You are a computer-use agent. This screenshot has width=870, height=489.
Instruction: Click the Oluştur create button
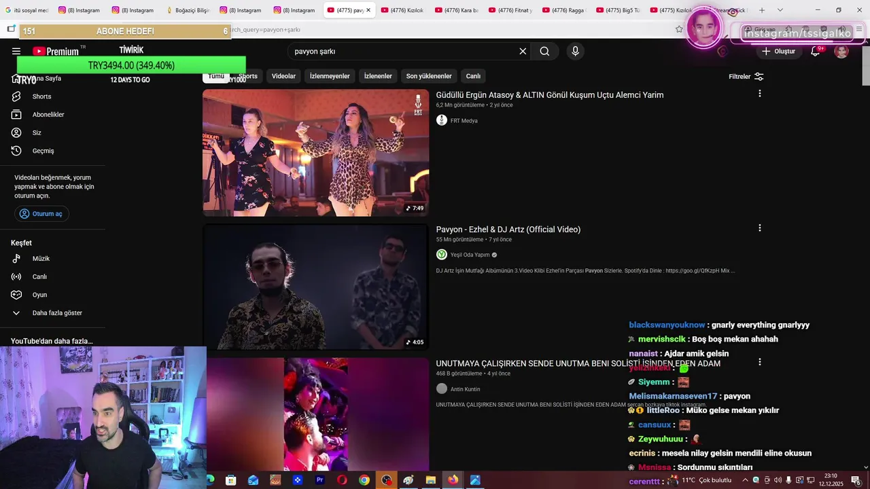778,51
